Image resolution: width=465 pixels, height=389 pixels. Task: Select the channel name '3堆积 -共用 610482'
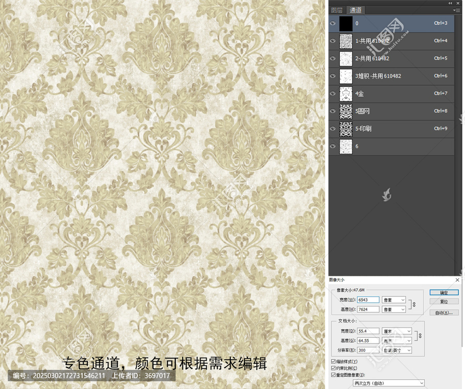pos(378,76)
